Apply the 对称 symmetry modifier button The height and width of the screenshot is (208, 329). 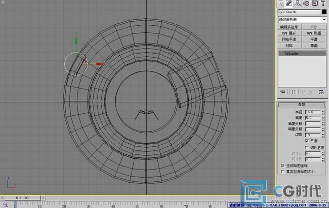(289, 46)
